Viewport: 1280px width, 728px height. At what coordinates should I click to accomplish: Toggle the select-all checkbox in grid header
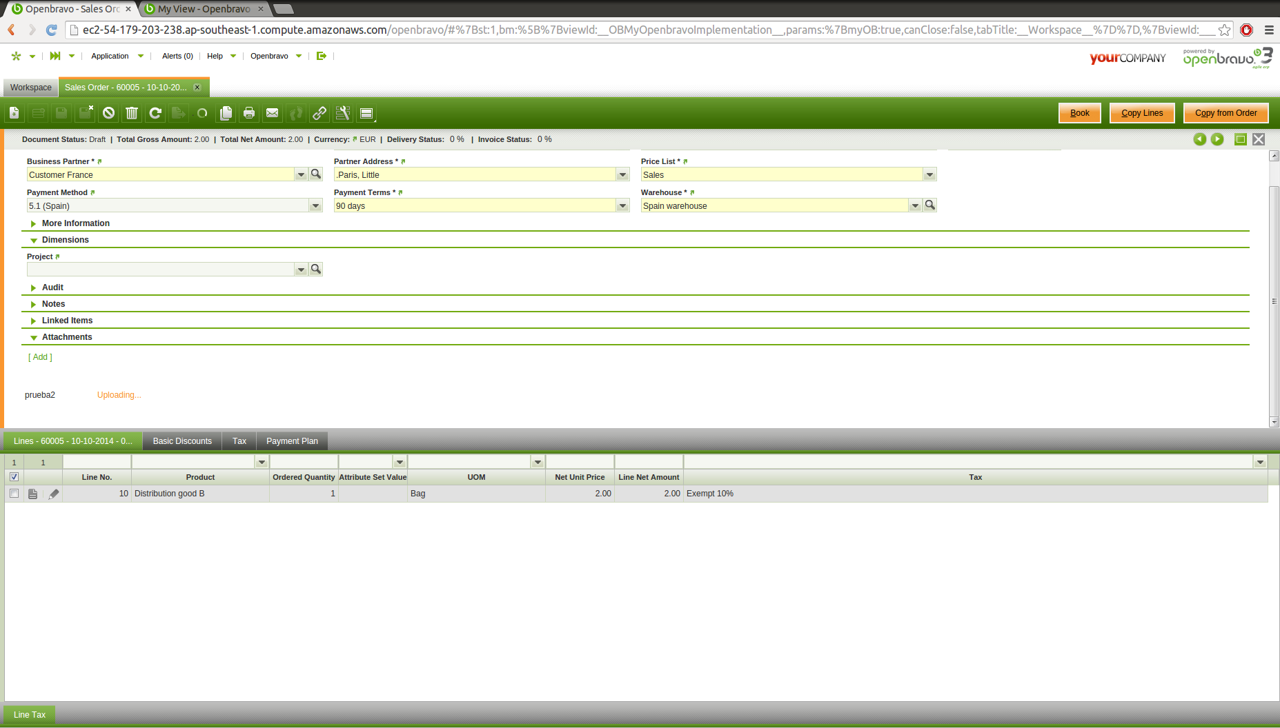pyautogui.click(x=14, y=477)
